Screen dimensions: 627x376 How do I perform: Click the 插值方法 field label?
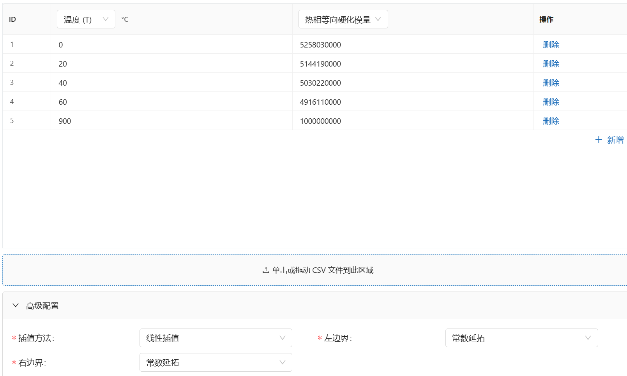pos(36,338)
